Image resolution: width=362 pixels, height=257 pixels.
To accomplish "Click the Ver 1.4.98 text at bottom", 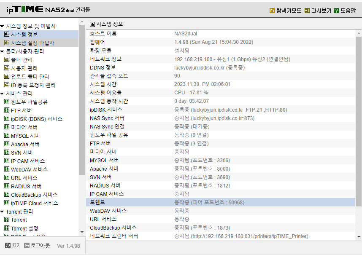I will pos(69,246).
